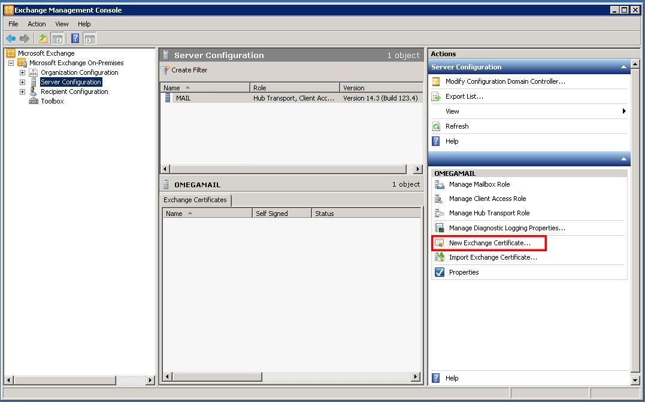Viewport: 645px width, 402px height.
Task: Toggle the Show/Hide Action Pane toolbar icon
Action: coord(89,39)
